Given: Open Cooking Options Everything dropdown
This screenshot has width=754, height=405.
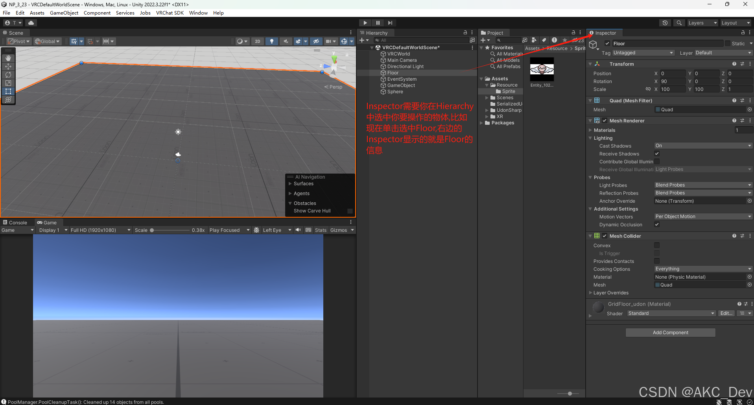Looking at the screenshot, I should pyautogui.click(x=703, y=269).
